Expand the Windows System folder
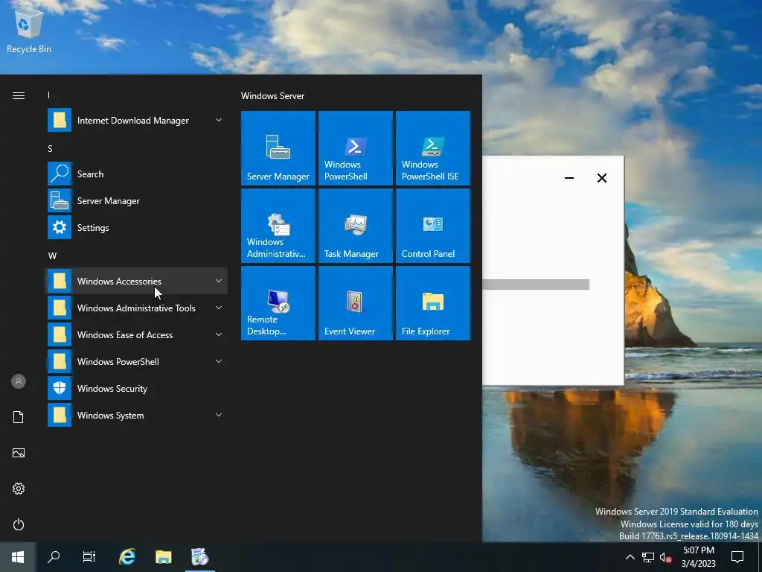 click(x=137, y=416)
